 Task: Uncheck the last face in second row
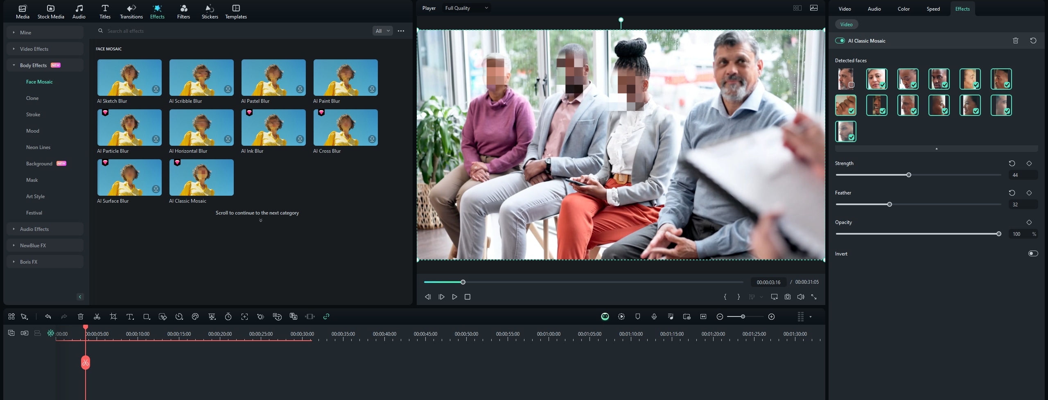pos(1007,111)
